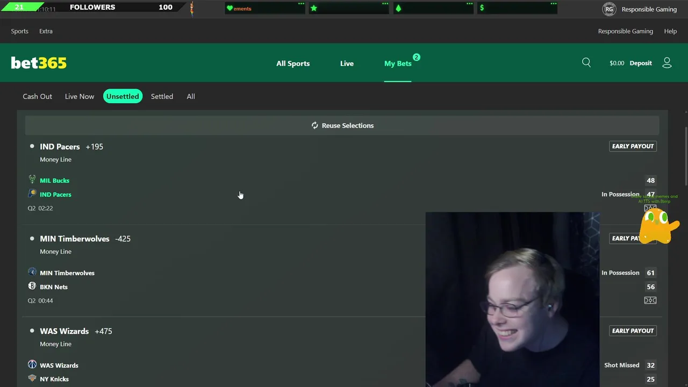Click the BKN Nets team name
Viewport: 688px width, 387px height.
click(x=54, y=287)
